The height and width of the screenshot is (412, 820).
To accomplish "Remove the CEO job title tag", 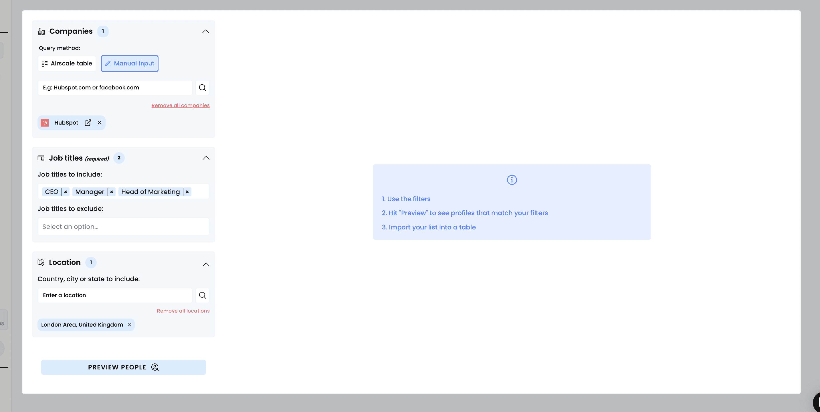I will 66,192.
